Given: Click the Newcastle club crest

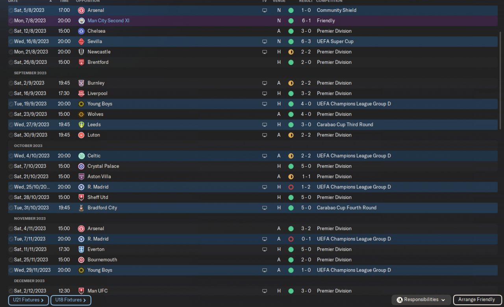Looking at the screenshot, I should (81, 52).
